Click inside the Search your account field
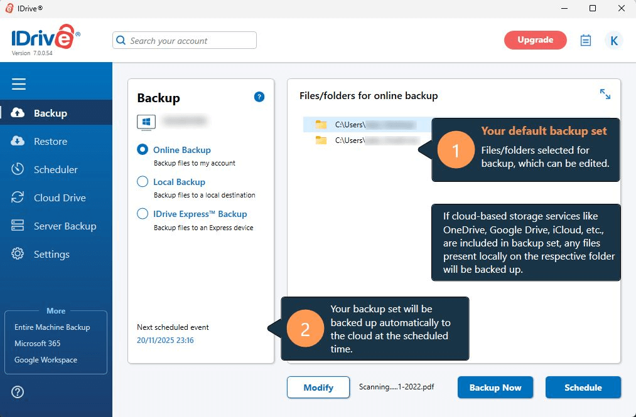The width and height of the screenshot is (636, 417). tap(184, 40)
